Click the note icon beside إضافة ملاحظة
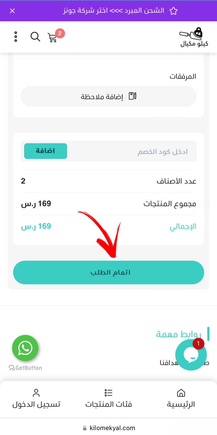The image size is (217, 435). (x=132, y=96)
